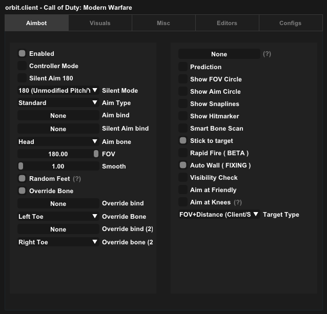This screenshot has height=314, width=327.
Task: Open the Aim bone dropdown showing Head
Action: [58, 141]
